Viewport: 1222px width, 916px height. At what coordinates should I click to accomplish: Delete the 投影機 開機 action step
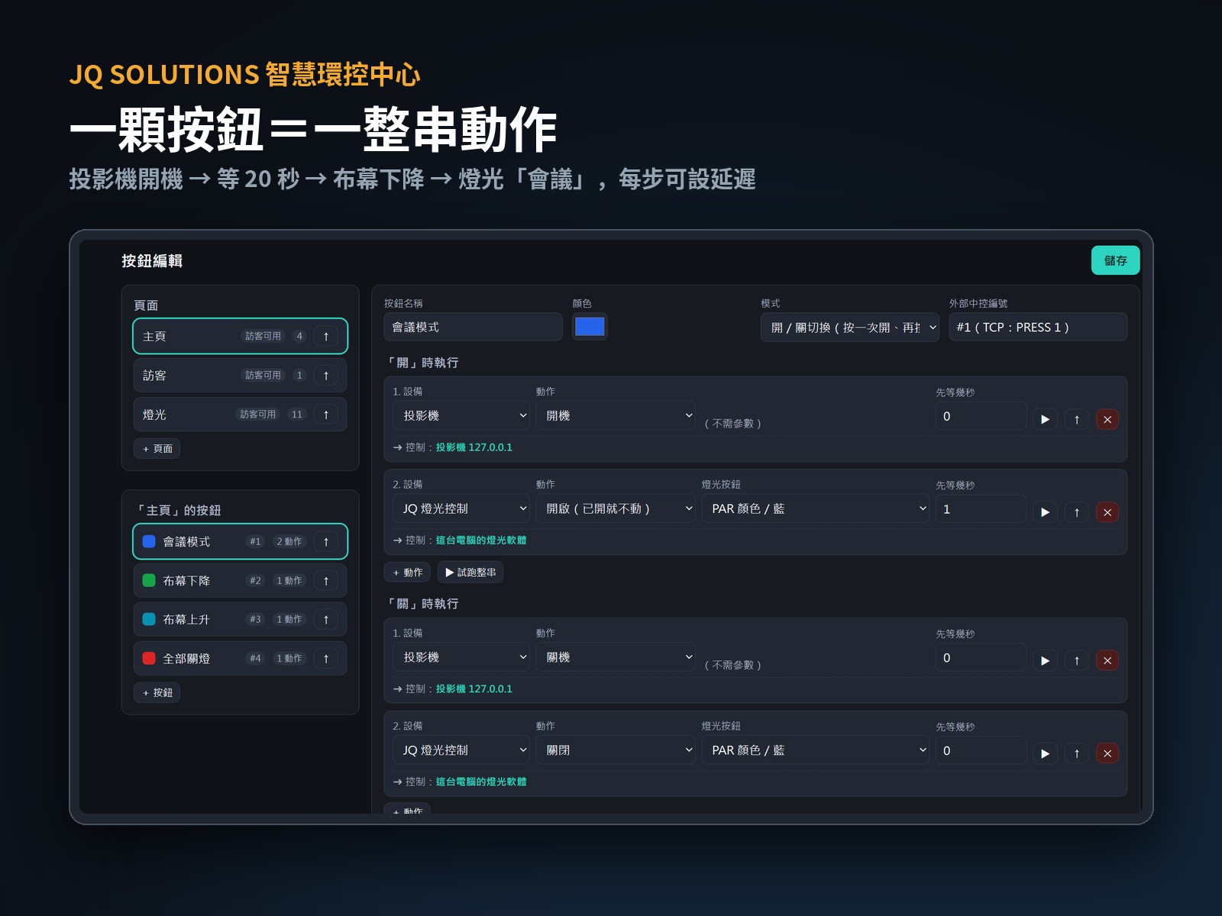click(x=1107, y=419)
